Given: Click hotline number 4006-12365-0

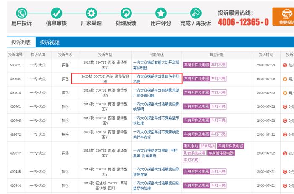Looking at the screenshot, I should tap(243, 22).
